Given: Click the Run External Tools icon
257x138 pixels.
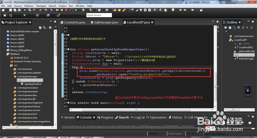Looking at the screenshot, I should point(90,10).
